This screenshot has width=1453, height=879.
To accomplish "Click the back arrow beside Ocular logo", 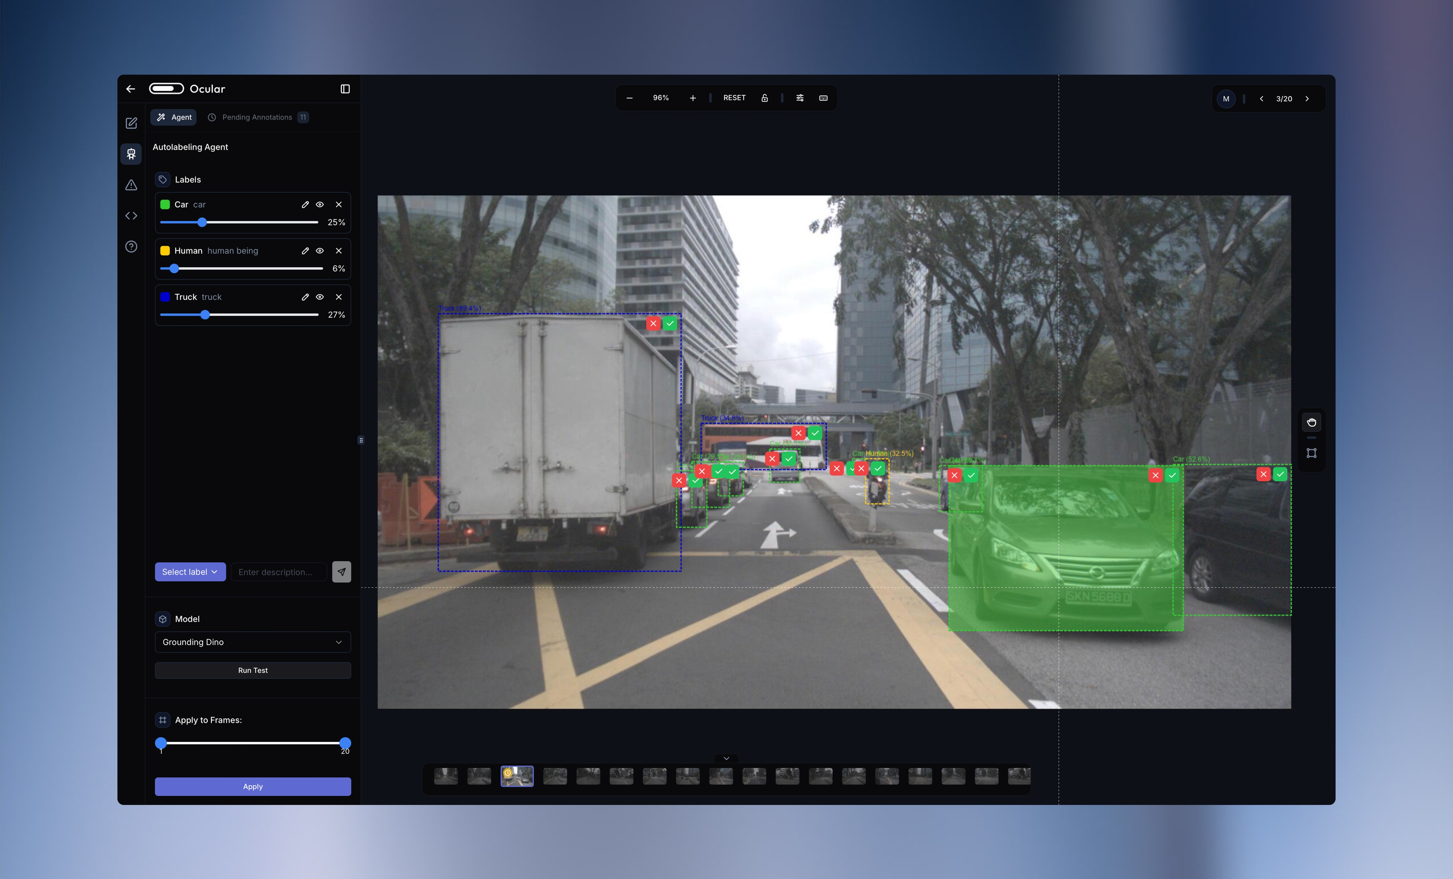I will pyautogui.click(x=130, y=89).
